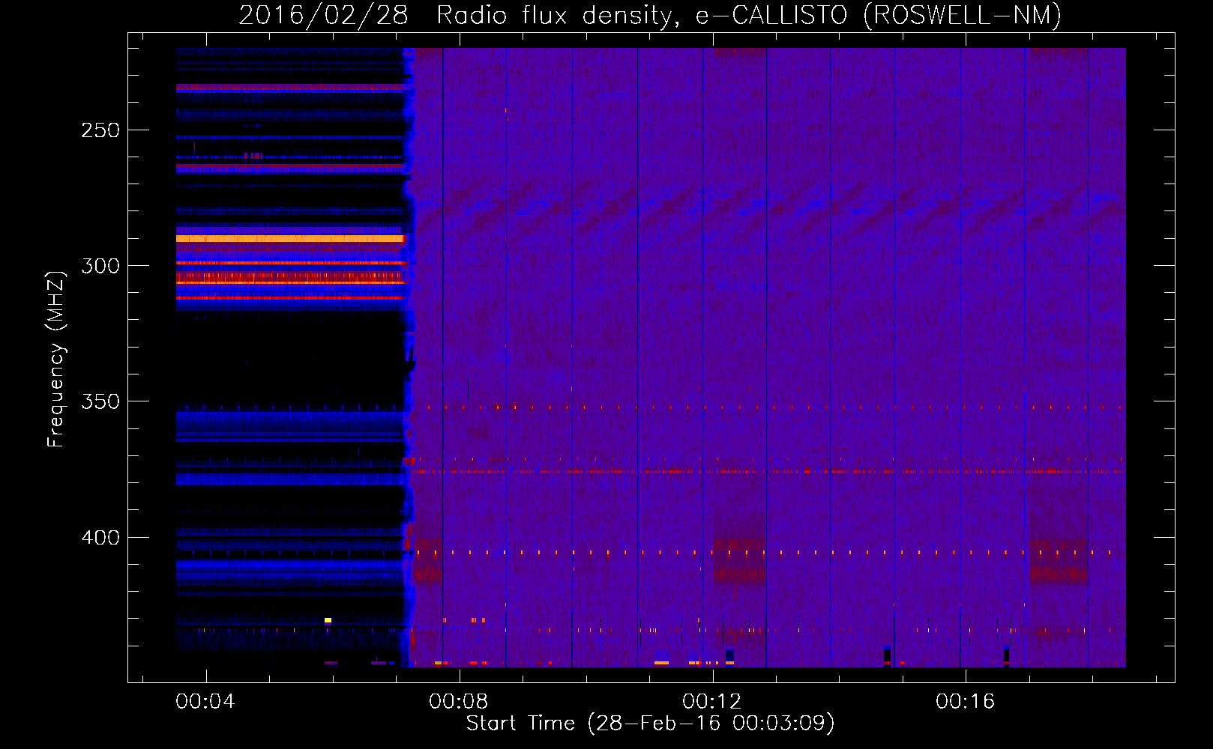Click the 00:16 time tick label
Screen dimensions: 1213x749
click(x=965, y=702)
